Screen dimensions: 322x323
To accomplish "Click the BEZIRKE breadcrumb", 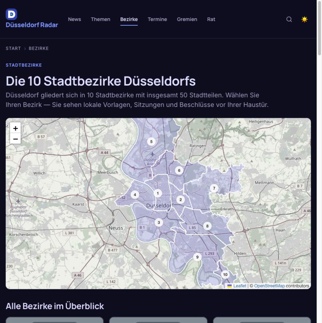I will pos(39,49).
